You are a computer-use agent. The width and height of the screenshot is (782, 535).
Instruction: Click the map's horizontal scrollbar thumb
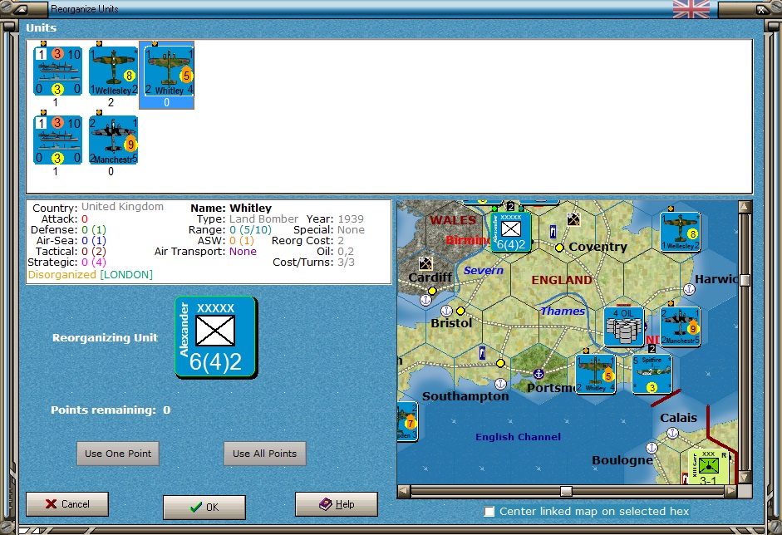point(566,492)
